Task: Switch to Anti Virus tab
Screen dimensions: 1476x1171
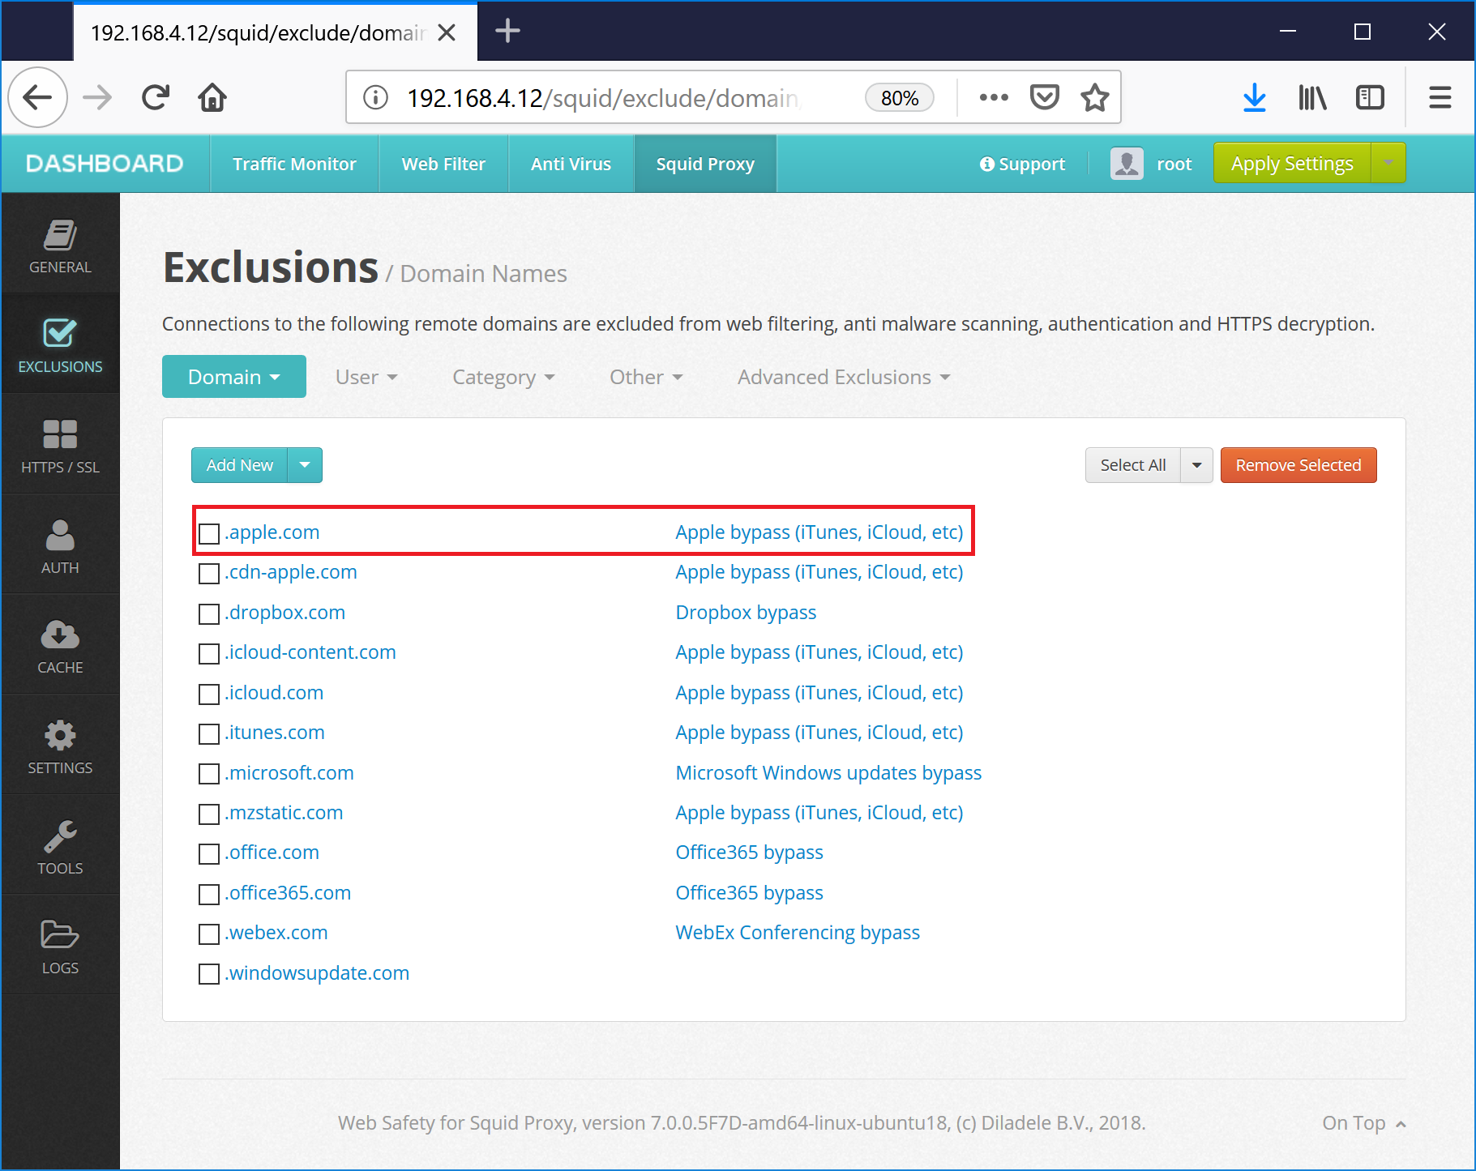Action: pos(571,164)
